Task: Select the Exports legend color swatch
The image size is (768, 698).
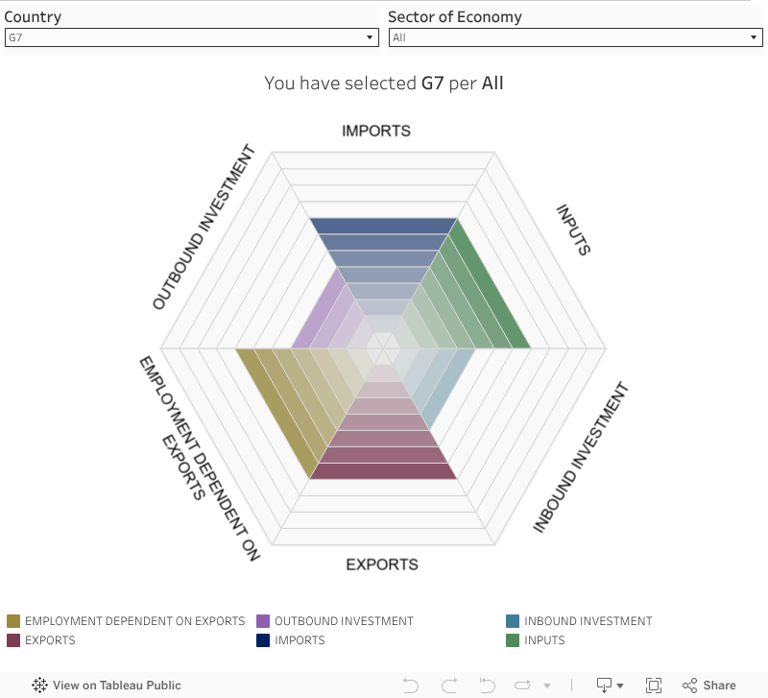Action: pyautogui.click(x=13, y=640)
